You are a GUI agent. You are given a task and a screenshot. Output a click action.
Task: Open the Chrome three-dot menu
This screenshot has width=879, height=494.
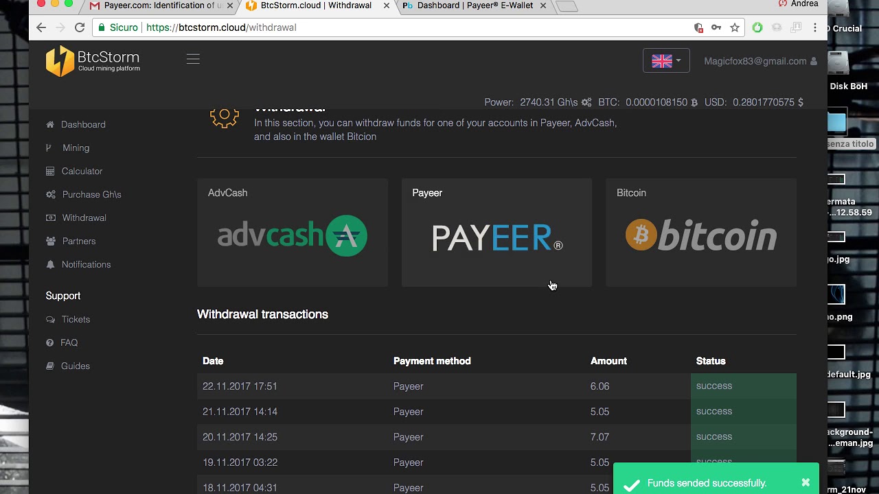tap(815, 27)
